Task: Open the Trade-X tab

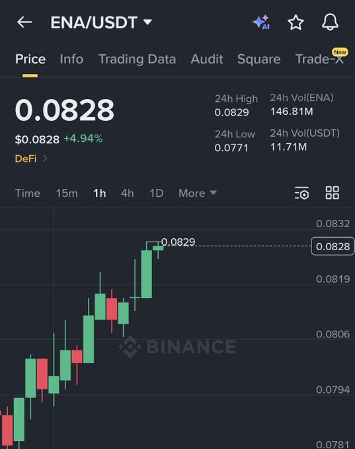Action: 319,59
